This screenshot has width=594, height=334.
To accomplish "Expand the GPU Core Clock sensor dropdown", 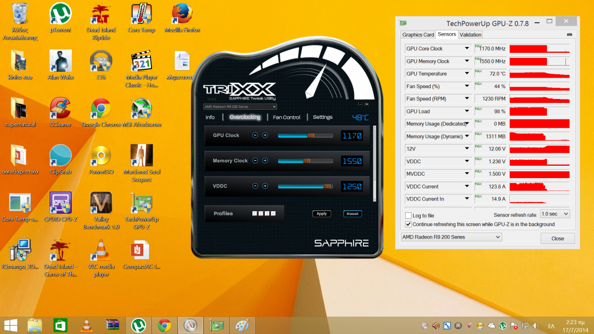I will click(466, 48).
